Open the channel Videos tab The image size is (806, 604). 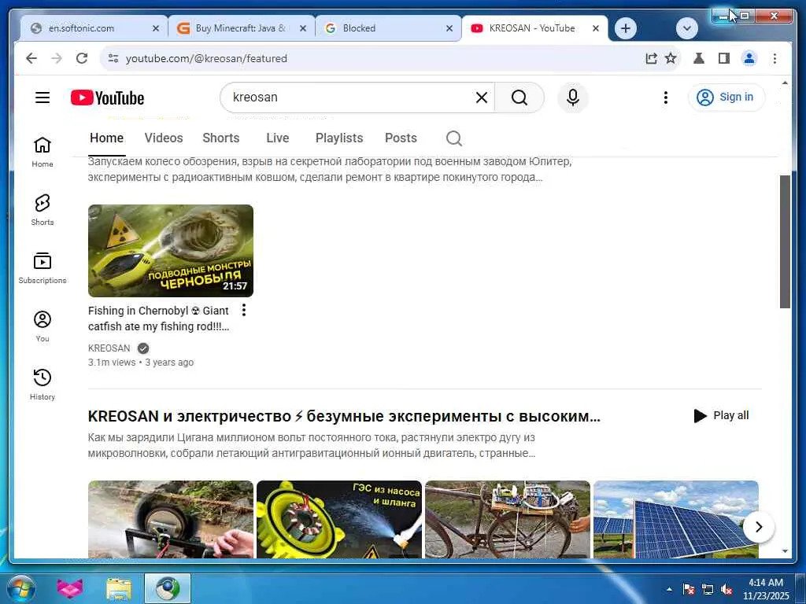(164, 138)
